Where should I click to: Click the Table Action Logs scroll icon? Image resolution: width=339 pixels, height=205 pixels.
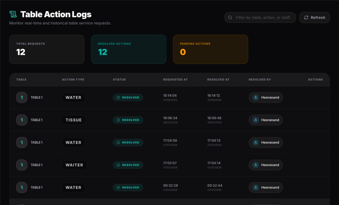[13, 14]
